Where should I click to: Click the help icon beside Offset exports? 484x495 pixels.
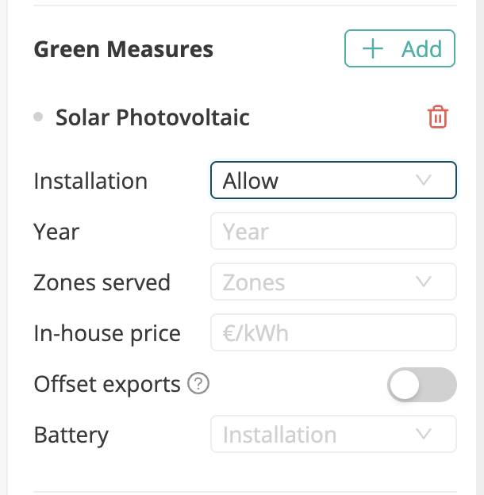pyautogui.click(x=198, y=385)
